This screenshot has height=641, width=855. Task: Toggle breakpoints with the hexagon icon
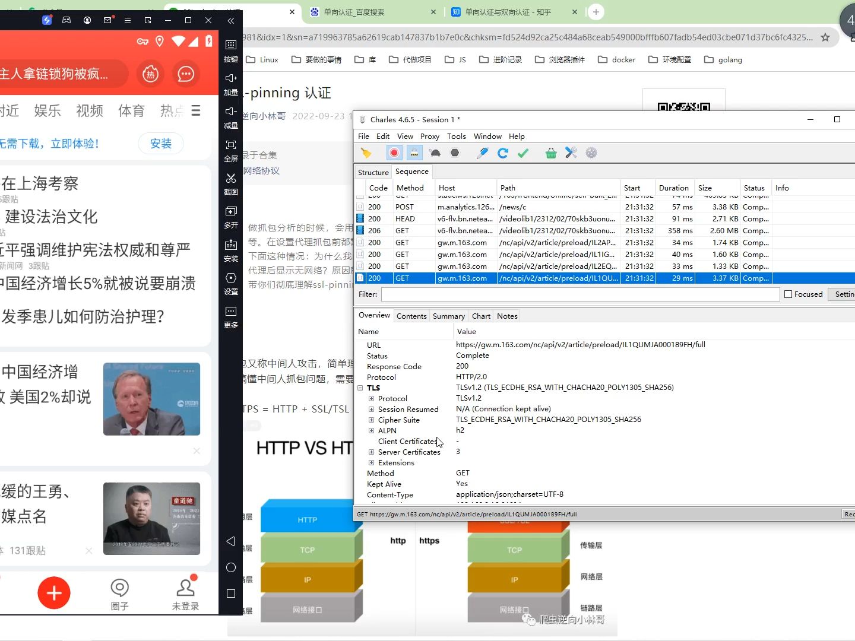click(x=455, y=153)
